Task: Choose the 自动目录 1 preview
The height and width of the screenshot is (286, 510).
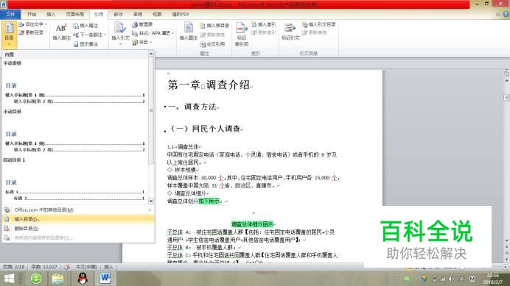Action: (75, 179)
